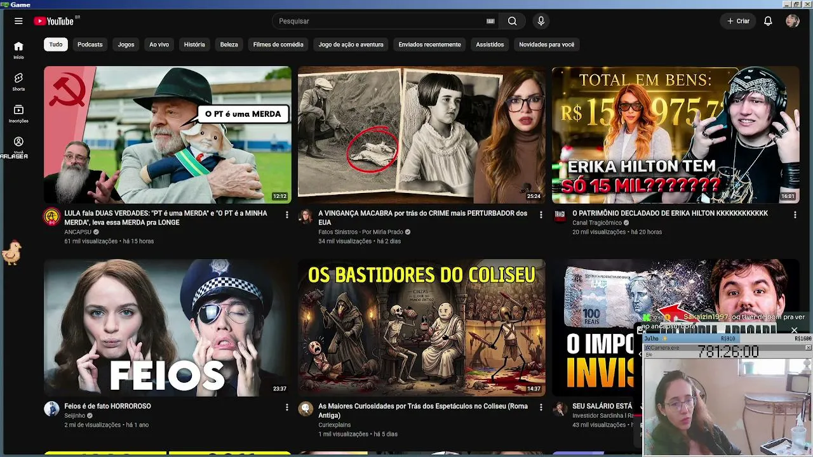
Task: Open the LULA fala DUAS VERDADES title
Action: [166, 218]
